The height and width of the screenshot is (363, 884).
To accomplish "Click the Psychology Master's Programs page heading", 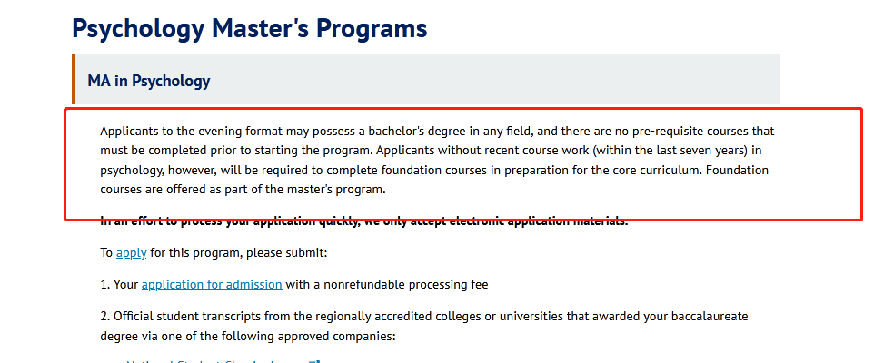I will (x=250, y=27).
